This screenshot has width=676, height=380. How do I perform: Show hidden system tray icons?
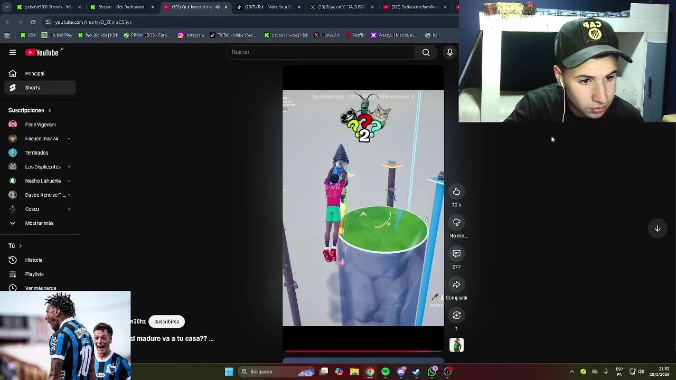click(x=572, y=372)
